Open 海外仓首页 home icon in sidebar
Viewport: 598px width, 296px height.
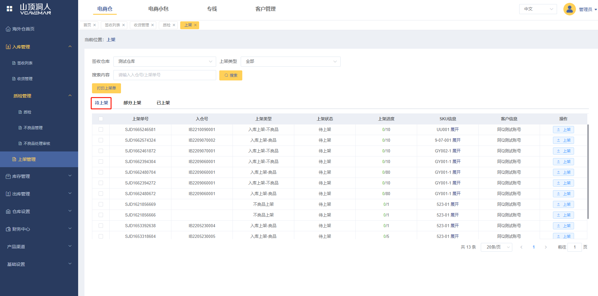point(8,29)
